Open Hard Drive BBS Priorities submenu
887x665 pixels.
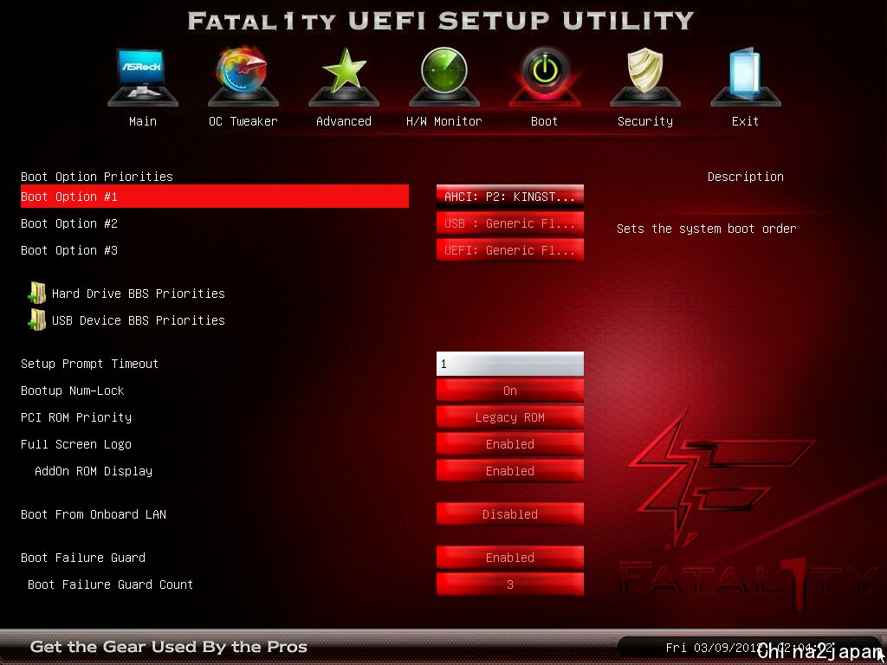(138, 294)
